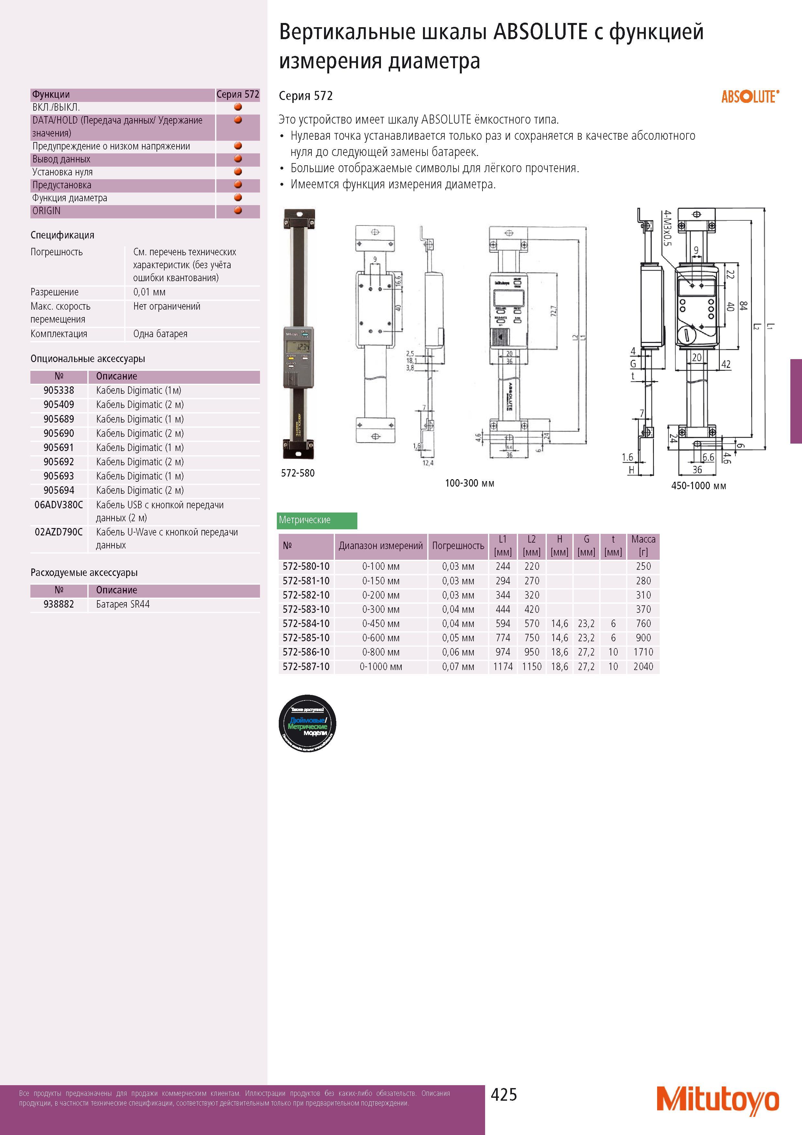The height and width of the screenshot is (1135, 802).
Task: Click the orange dot beside Функция диаметра
Action: click(x=238, y=197)
